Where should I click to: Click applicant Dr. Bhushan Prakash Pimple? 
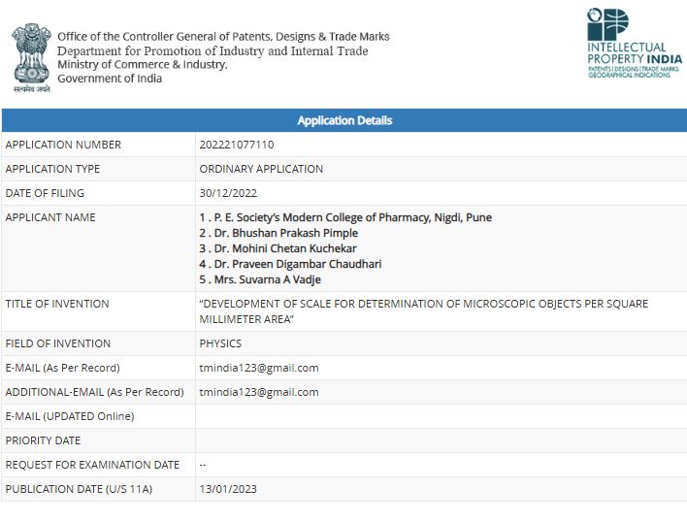tap(278, 233)
